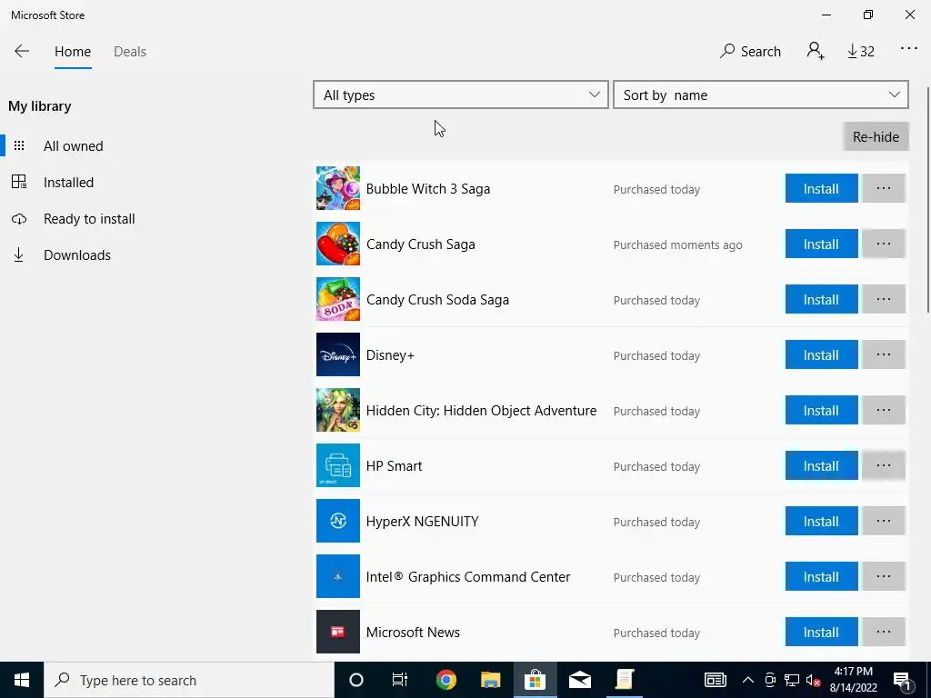This screenshot has height=698, width=931.
Task: Open more options for Candy Crush Soda Saga
Action: (884, 299)
